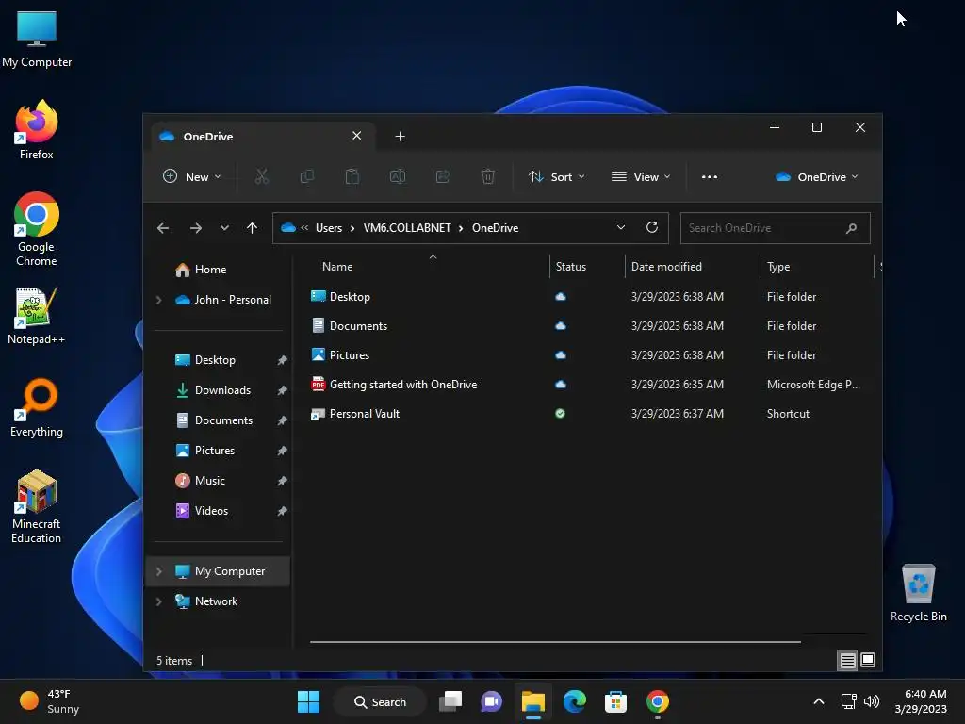Click Users in the address breadcrumb
The height and width of the screenshot is (724, 965).
(329, 228)
